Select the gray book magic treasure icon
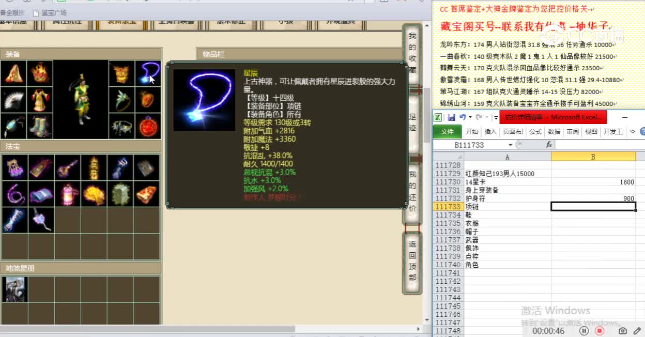 click(x=146, y=167)
